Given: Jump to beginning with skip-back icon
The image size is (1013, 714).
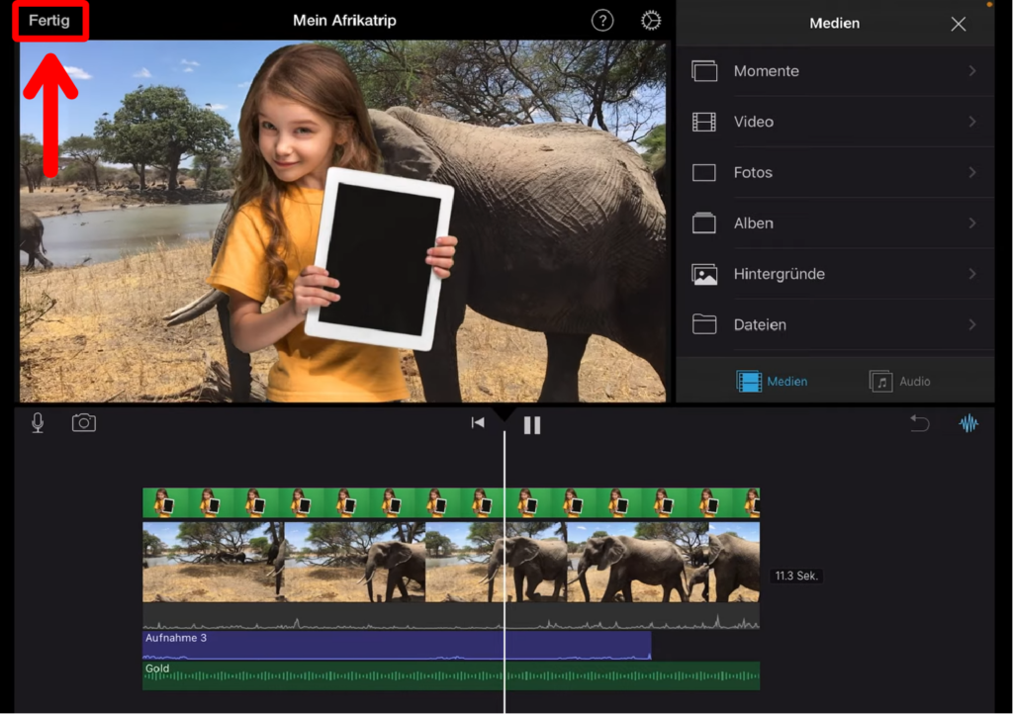Looking at the screenshot, I should (478, 423).
